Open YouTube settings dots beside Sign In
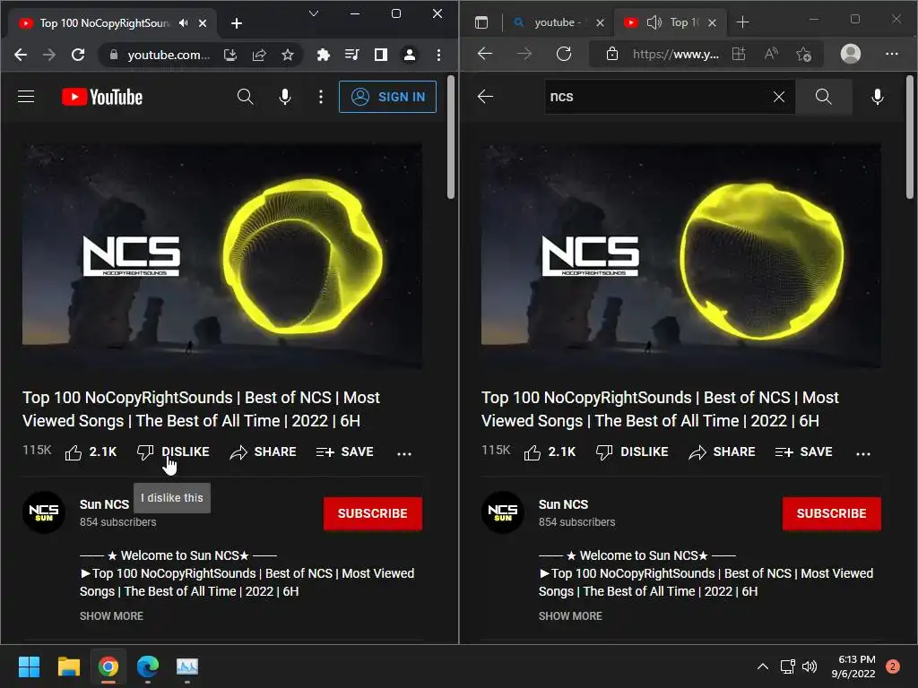This screenshot has width=918, height=688. tap(320, 97)
